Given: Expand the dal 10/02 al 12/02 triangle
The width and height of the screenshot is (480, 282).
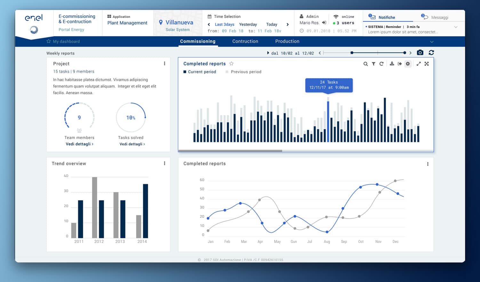Looking at the screenshot, I should click(268, 53).
